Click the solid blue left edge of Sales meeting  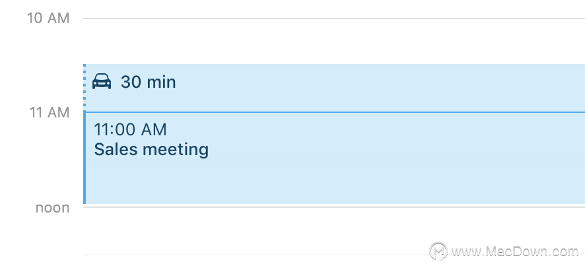[85, 158]
